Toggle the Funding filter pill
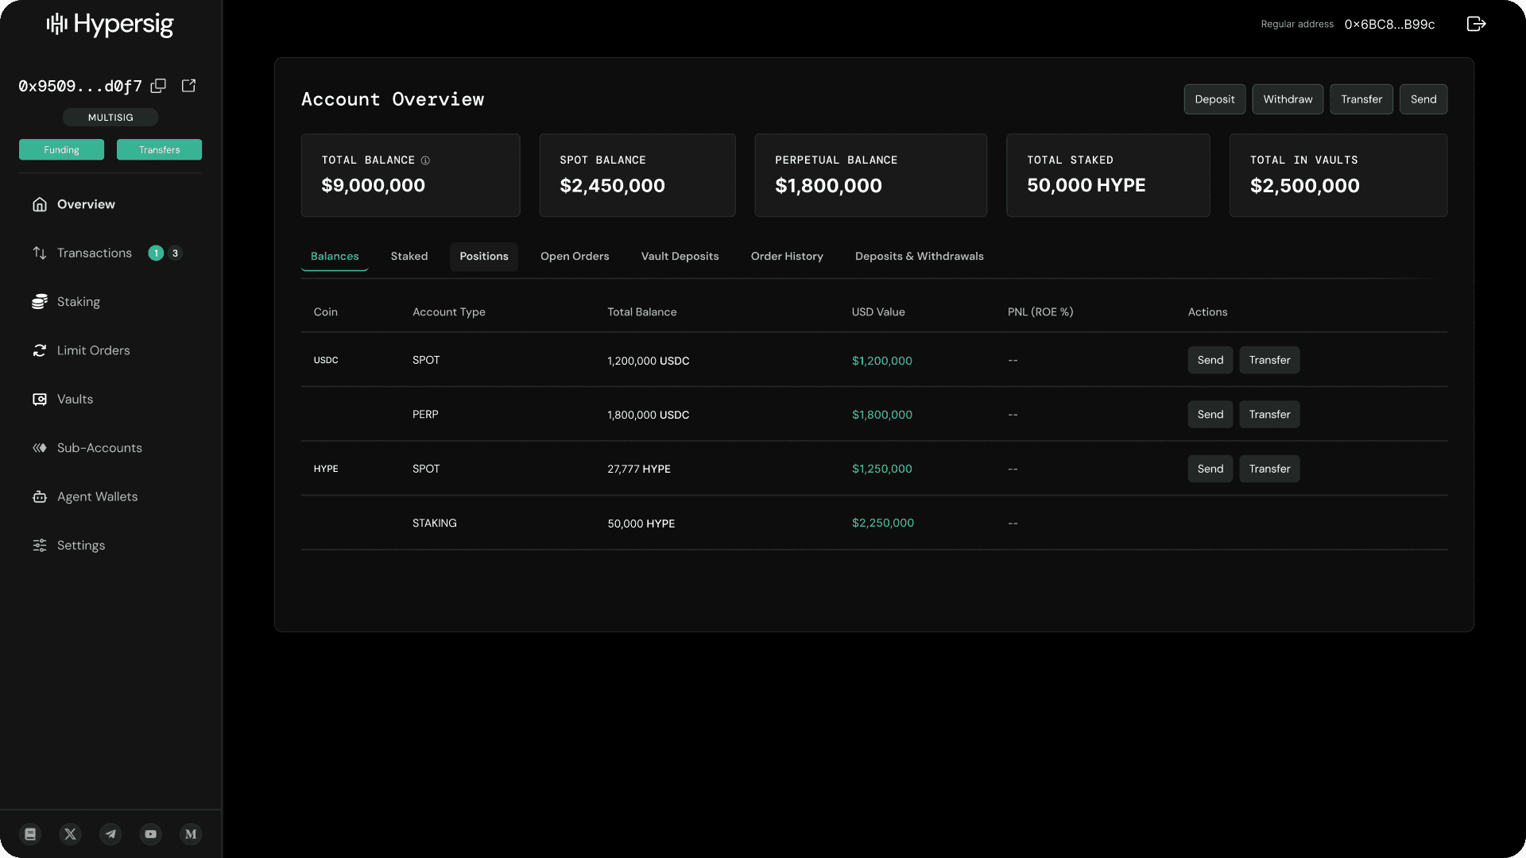1526x858 pixels. coord(61,149)
